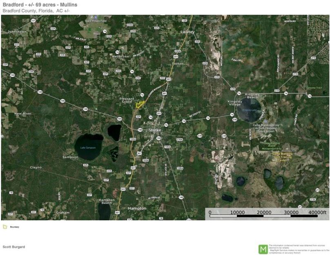Click the Starke city label

[x=155, y=130]
